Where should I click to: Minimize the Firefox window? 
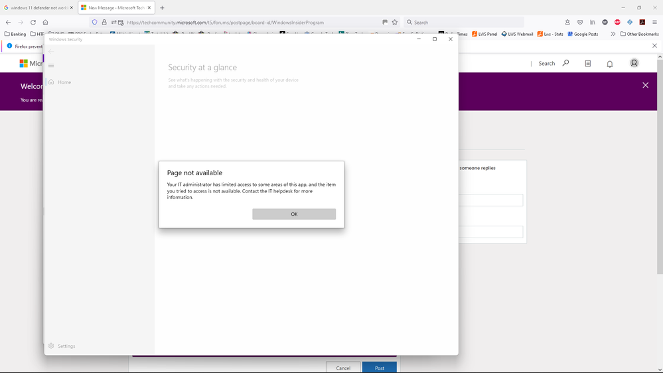(623, 7)
